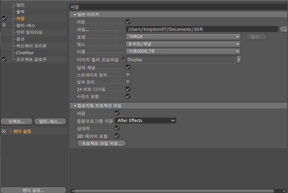Screen dimensions: 288x193
Task: Collapse the 일반 이미지 section
Action: click(75, 14)
